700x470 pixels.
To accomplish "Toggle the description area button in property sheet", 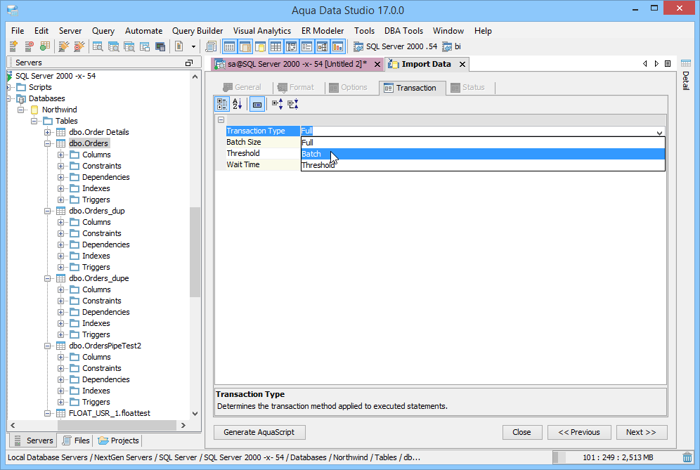I will click(x=257, y=104).
